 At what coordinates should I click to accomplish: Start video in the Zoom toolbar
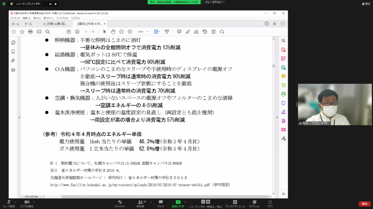point(27,202)
